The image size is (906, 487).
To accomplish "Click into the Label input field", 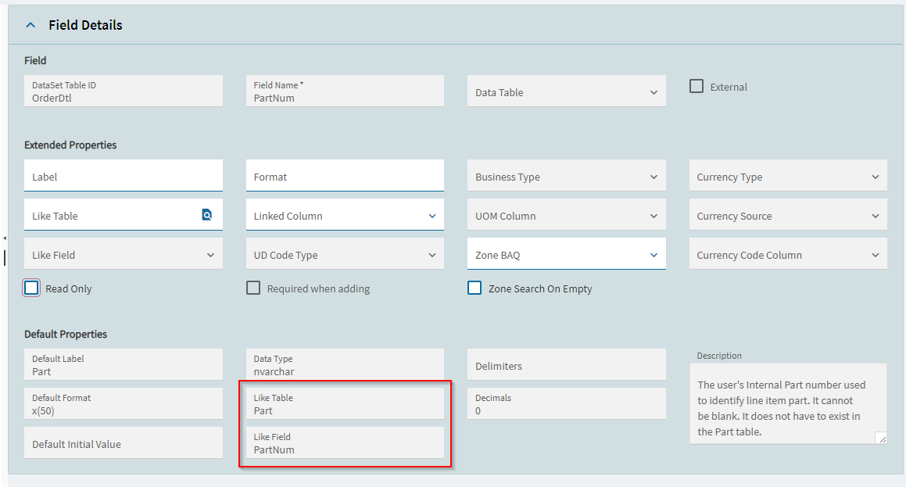I will click(x=123, y=176).
